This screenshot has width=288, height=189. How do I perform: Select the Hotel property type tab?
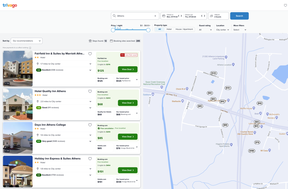coord(169,29)
